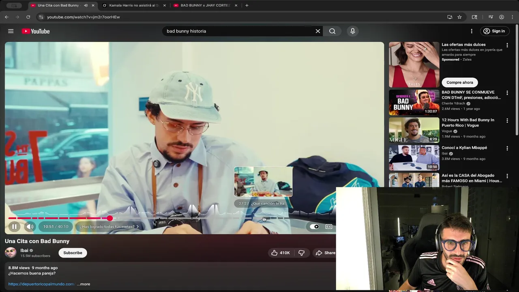Subscribe to Ibai channel
This screenshot has width=519, height=292.
73,253
